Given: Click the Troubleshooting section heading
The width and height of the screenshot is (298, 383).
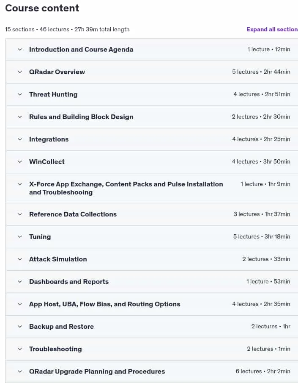Looking at the screenshot, I should click(55, 349).
